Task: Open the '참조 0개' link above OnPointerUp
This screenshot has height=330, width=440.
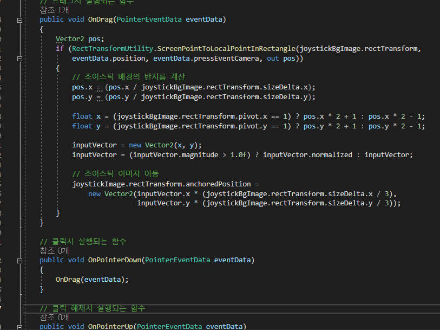Action: [54, 318]
